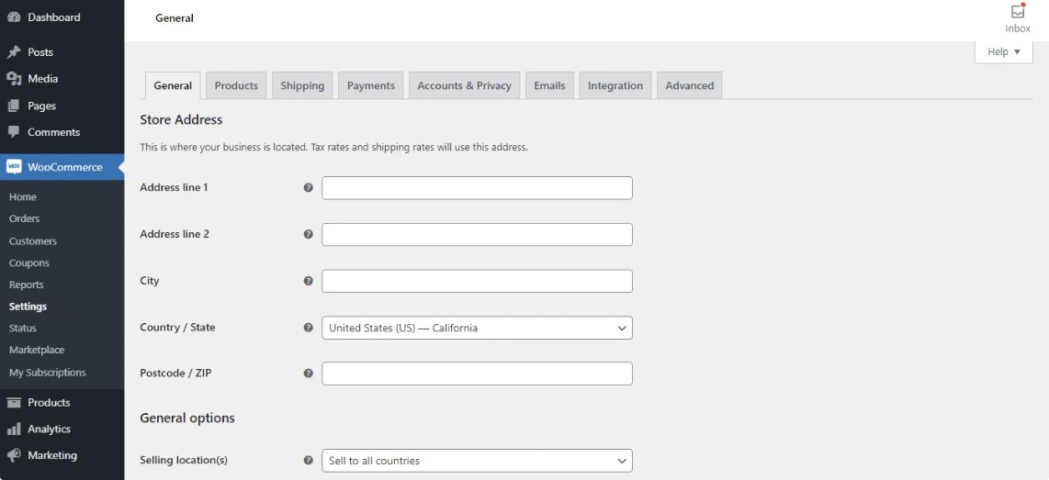The height and width of the screenshot is (480, 1049).
Task: Click the help icon next to Postcode / ZIP
Action: click(x=308, y=374)
